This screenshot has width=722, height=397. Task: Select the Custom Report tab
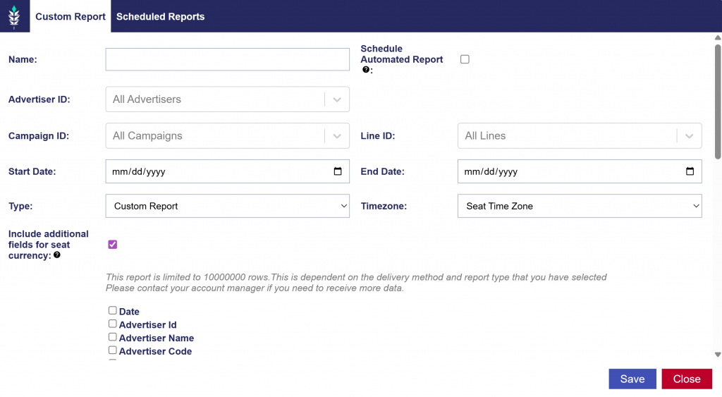click(x=71, y=17)
